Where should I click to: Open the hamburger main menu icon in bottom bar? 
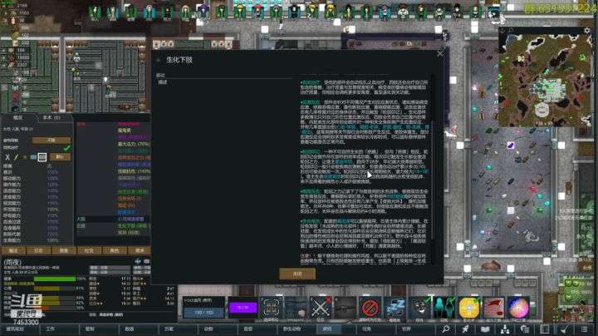pyautogui.click(x=584, y=329)
